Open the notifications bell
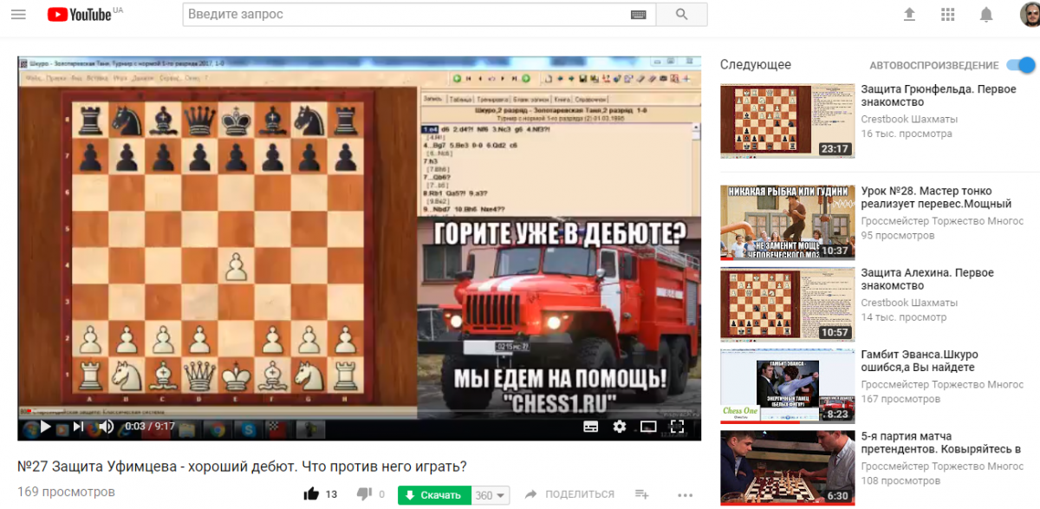The height and width of the screenshot is (509, 1040). [x=986, y=15]
